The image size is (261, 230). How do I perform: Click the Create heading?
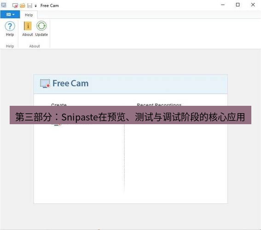[x=59, y=105]
